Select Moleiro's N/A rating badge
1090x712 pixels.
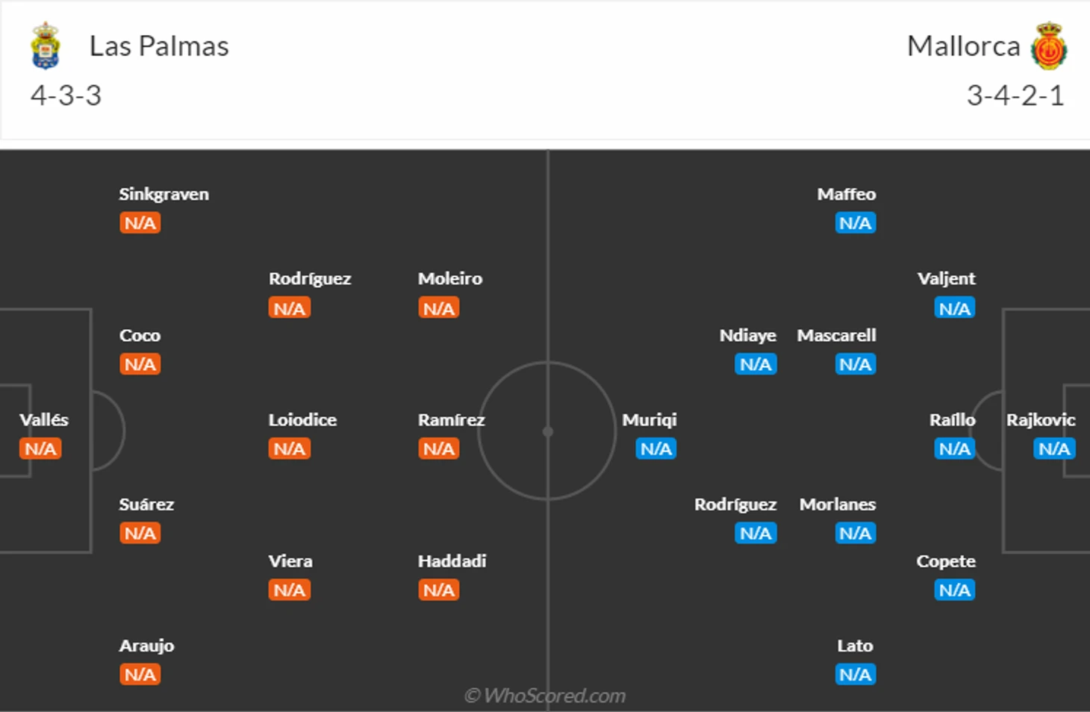coord(439,308)
